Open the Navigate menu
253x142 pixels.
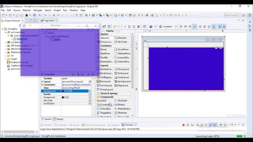pos(38,10)
